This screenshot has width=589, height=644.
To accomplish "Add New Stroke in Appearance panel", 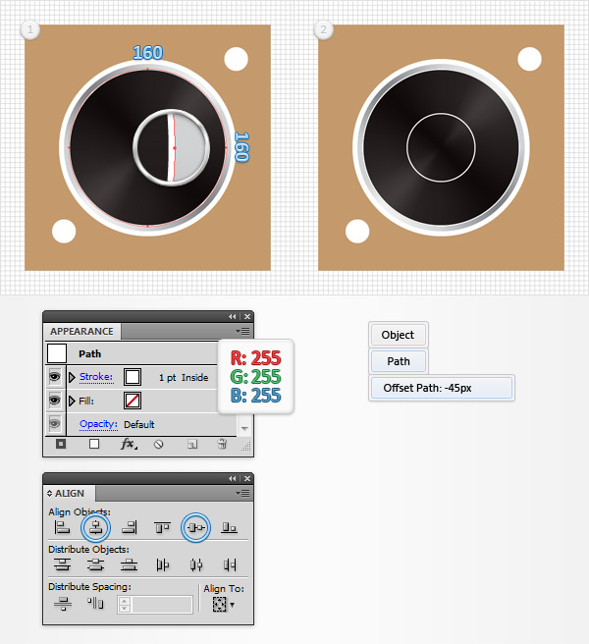I will (61, 444).
